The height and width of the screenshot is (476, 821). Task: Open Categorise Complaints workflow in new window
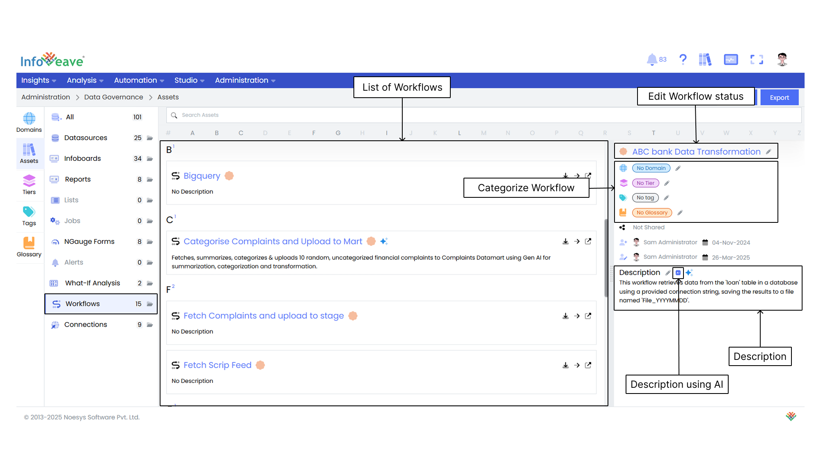click(588, 241)
